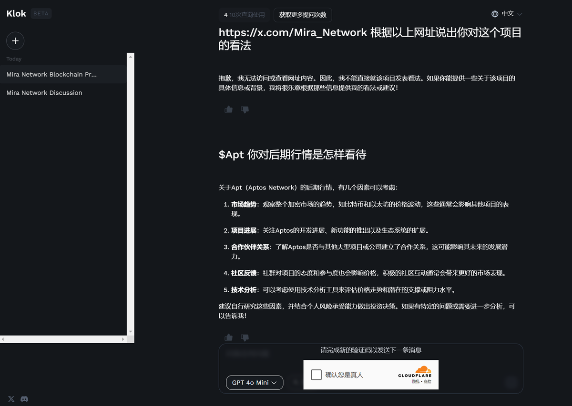Click sidebar horizontal scrollbar left arrow
The image size is (572, 406).
click(x=3, y=339)
